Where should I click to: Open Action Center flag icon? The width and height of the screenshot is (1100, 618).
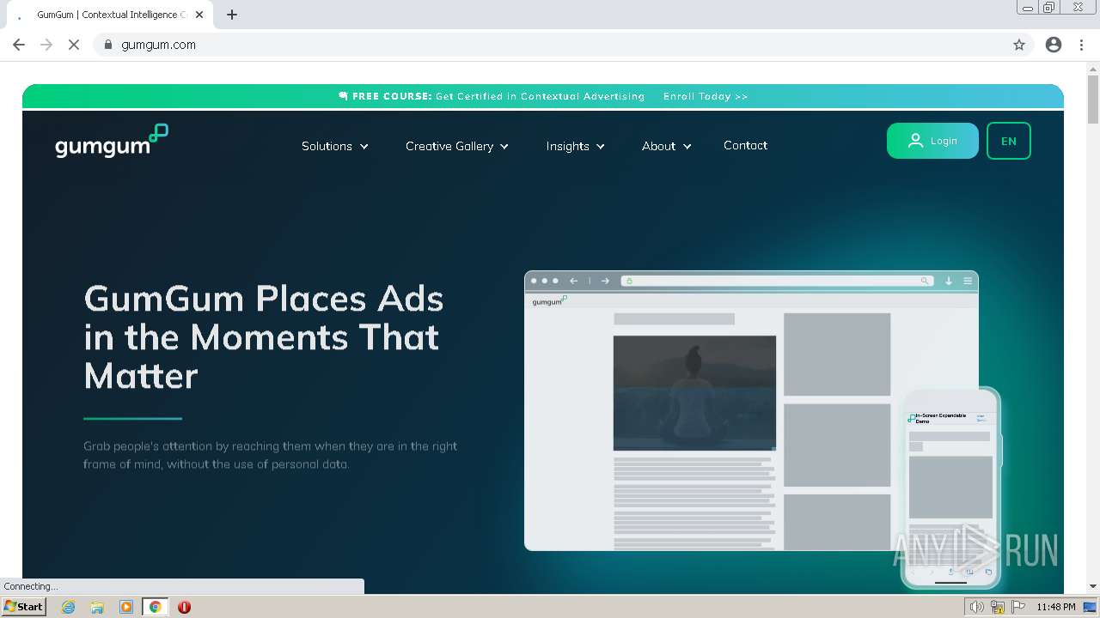click(x=1018, y=607)
